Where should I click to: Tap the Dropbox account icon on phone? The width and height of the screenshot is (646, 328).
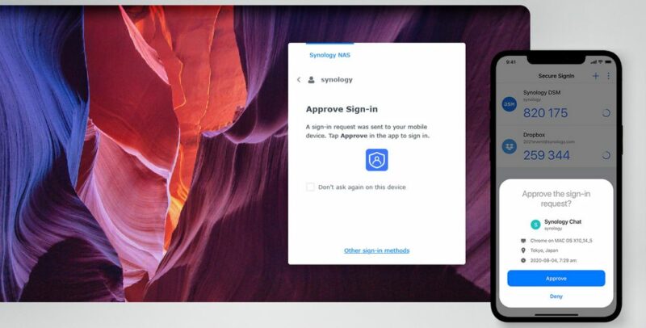point(510,147)
